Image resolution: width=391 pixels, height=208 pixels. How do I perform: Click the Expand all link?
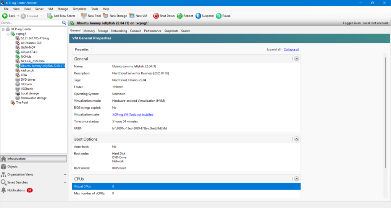[x=273, y=49]
